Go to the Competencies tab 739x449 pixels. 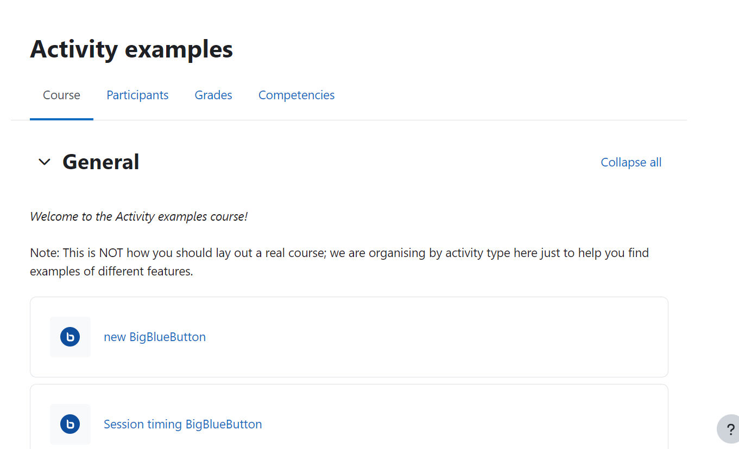(296, 95)
